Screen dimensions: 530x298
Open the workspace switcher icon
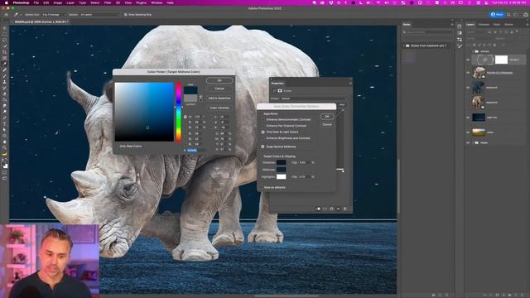pyautogui.click(x=516, y=15)
